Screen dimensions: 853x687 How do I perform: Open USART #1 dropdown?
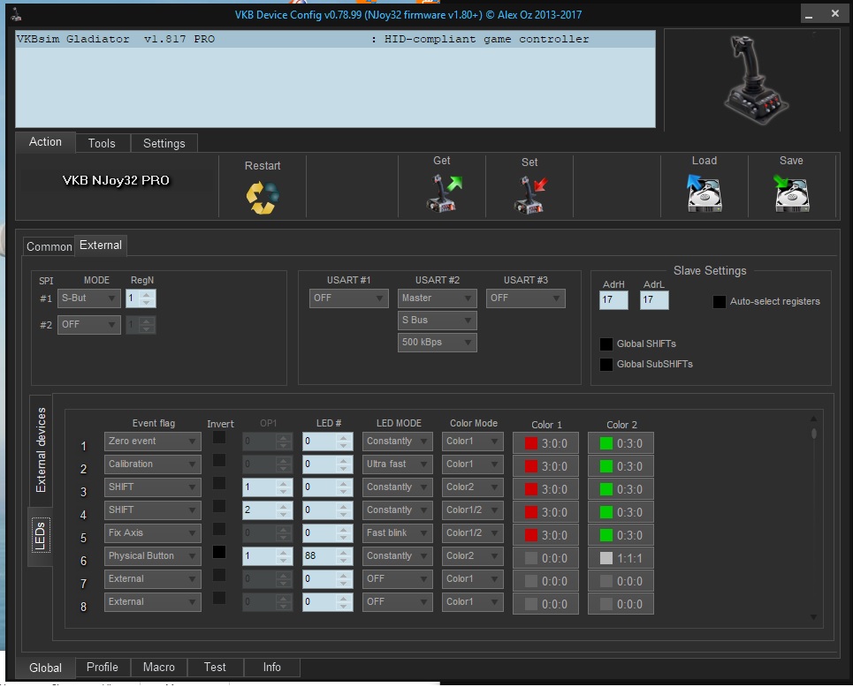click(348, 298)
